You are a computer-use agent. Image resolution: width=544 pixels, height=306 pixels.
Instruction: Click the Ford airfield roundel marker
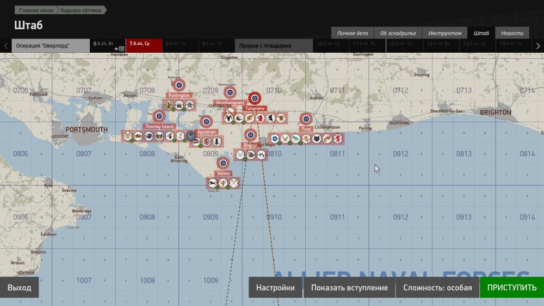(x=306, y=118)
